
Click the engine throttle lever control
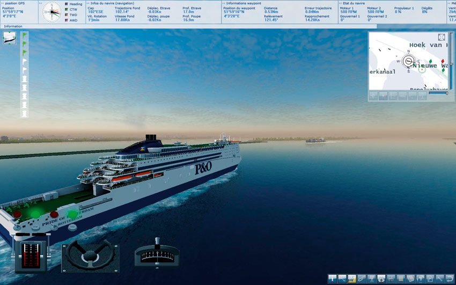pyautogui.click(x=32, y=255)
